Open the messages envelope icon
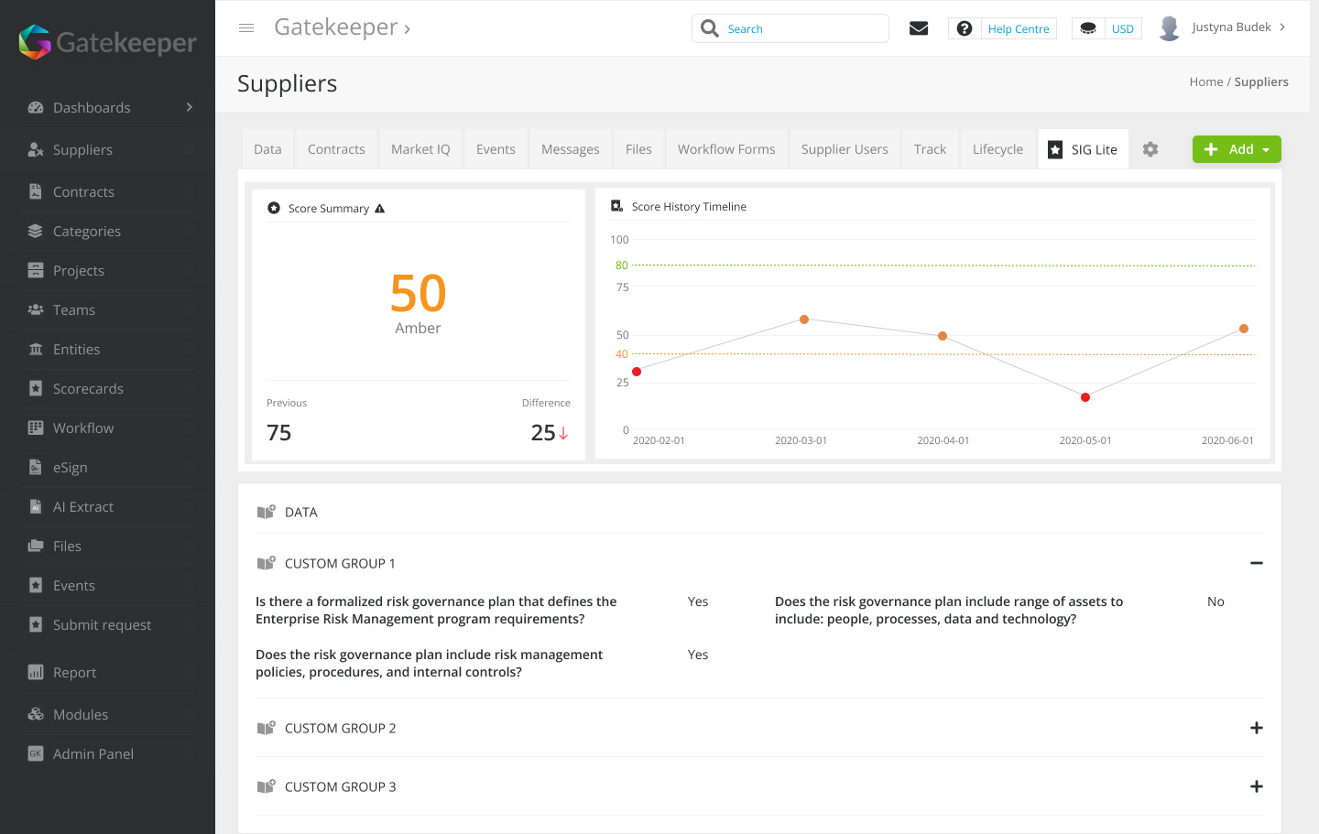This screenshot has height=834, width=1319. (919, 27)
